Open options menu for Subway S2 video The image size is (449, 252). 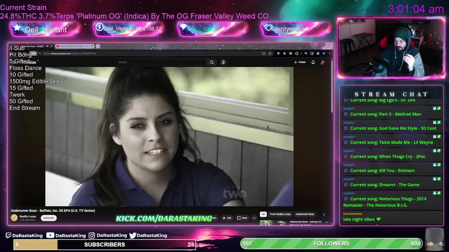pos(327,222)
